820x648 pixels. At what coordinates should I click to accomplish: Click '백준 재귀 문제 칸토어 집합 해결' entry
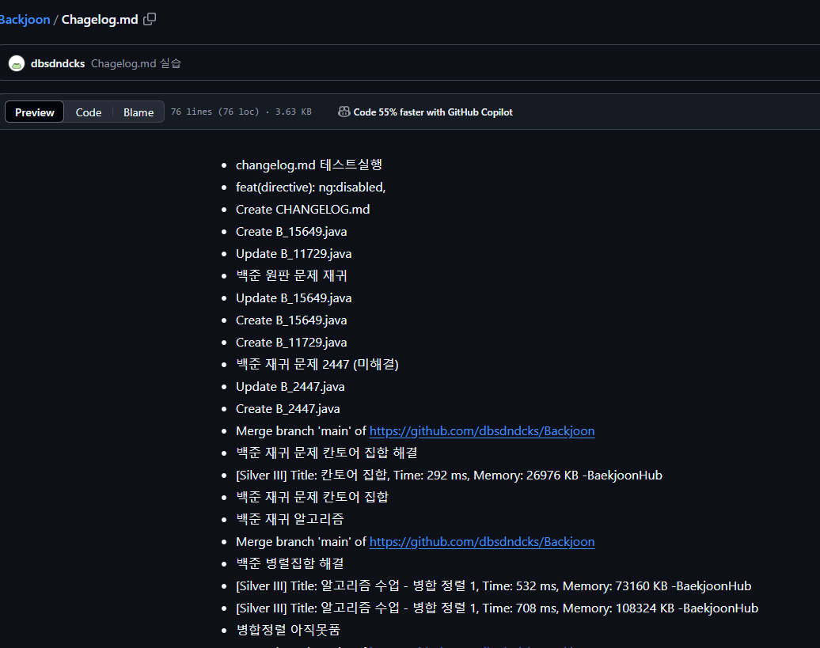(x=327, y=453)
